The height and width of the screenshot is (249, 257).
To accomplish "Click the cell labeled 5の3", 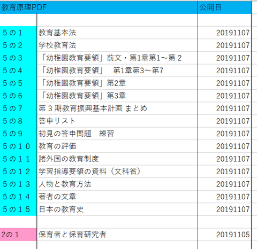I will 18,58.
